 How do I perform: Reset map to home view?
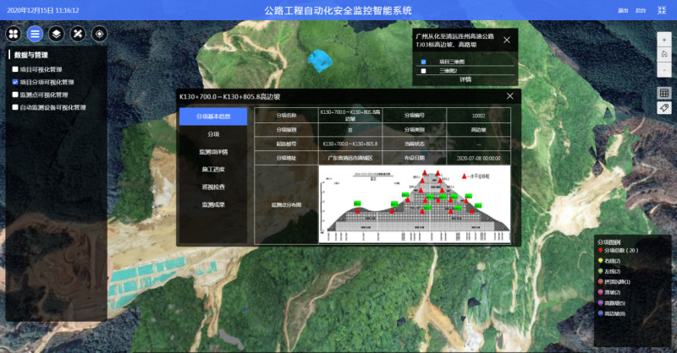(664, 53)
